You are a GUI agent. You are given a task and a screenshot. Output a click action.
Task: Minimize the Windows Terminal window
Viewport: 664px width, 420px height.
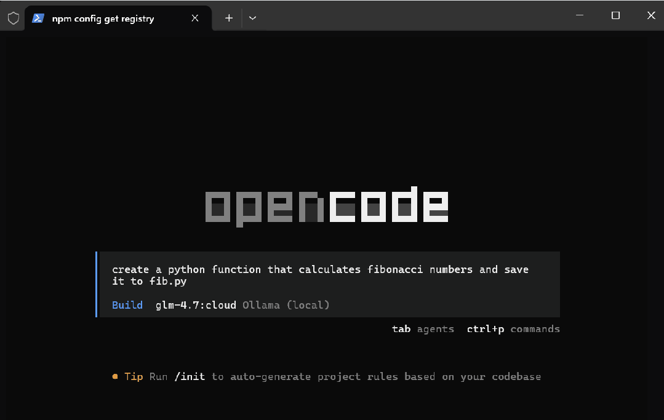pyautogui.click(x=579, y=15)
